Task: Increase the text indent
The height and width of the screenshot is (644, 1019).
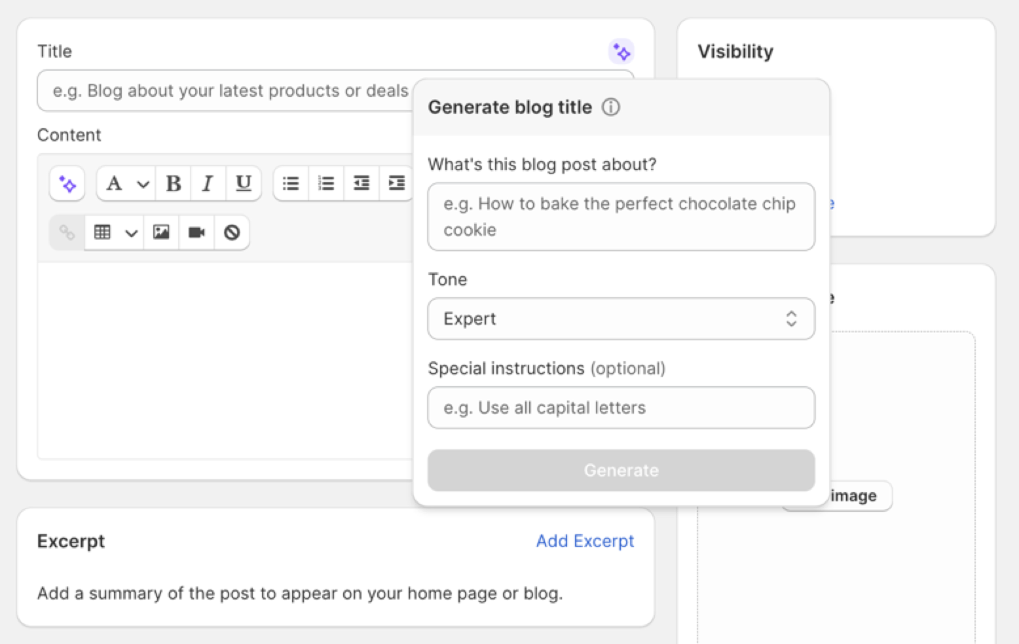Action: 396,183
